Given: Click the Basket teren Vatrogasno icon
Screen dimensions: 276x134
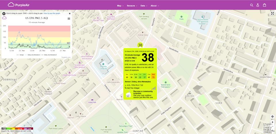Looking at the screenshot, I should [166, 82].
